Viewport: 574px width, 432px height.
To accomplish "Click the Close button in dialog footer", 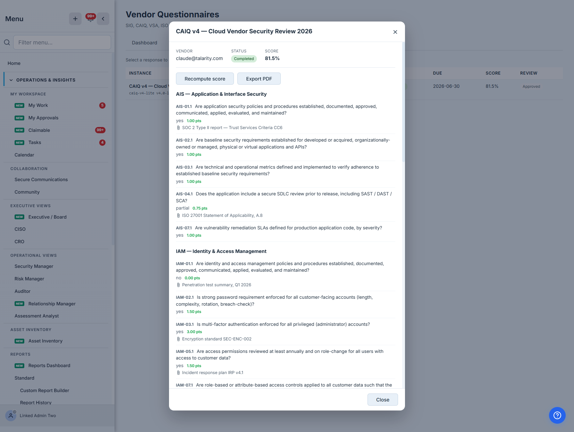I will pos(382,400).
